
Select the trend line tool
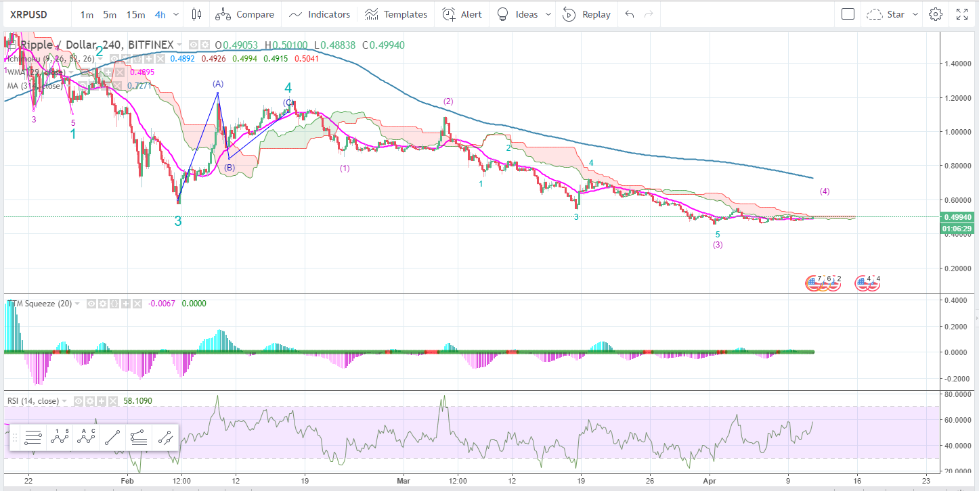[113, 438]
